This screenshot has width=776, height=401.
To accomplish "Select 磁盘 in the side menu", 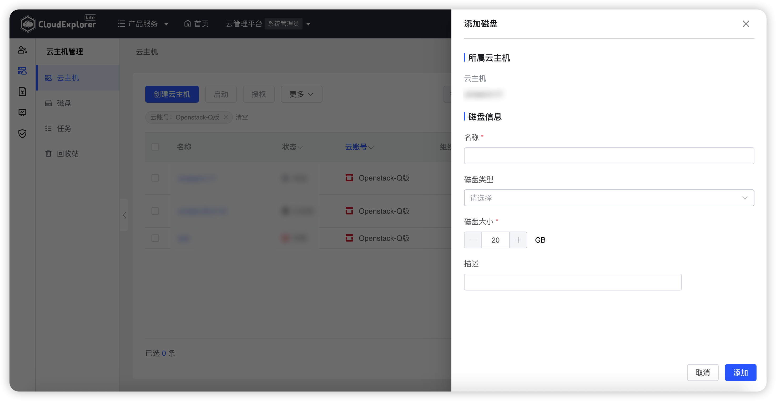I will (x=78, y=103).
